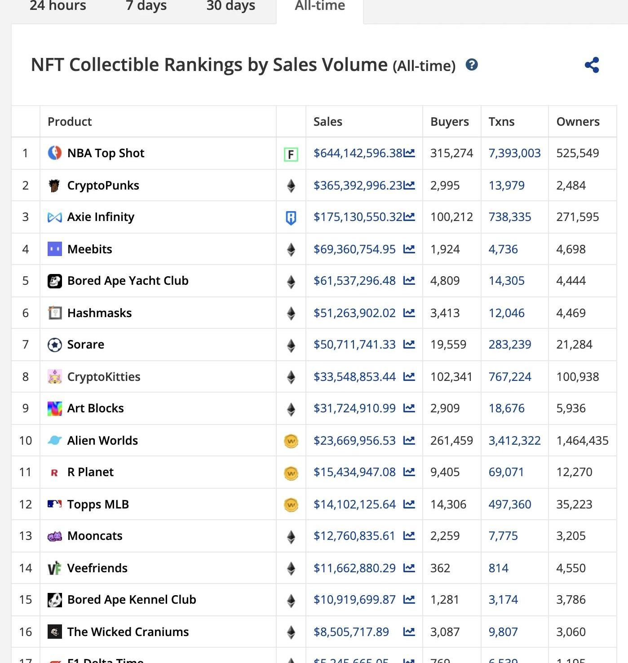Select the All-time tab

click(x=320, y=6)
